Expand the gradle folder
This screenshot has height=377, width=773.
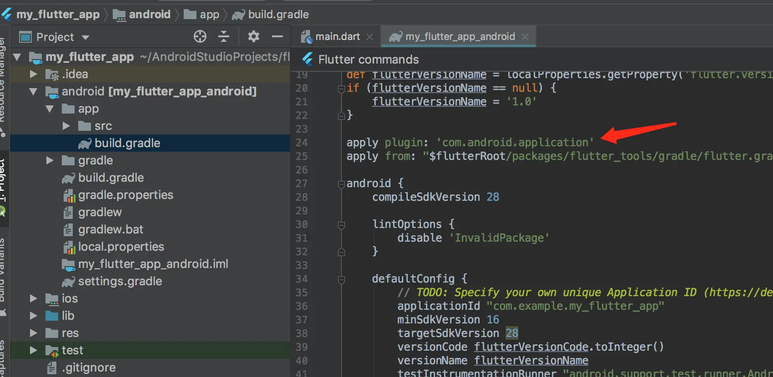coord(50,160)
